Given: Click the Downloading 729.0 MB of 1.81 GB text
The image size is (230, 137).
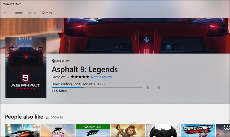Looking at the screenshot, I should [x=78, y=84].
